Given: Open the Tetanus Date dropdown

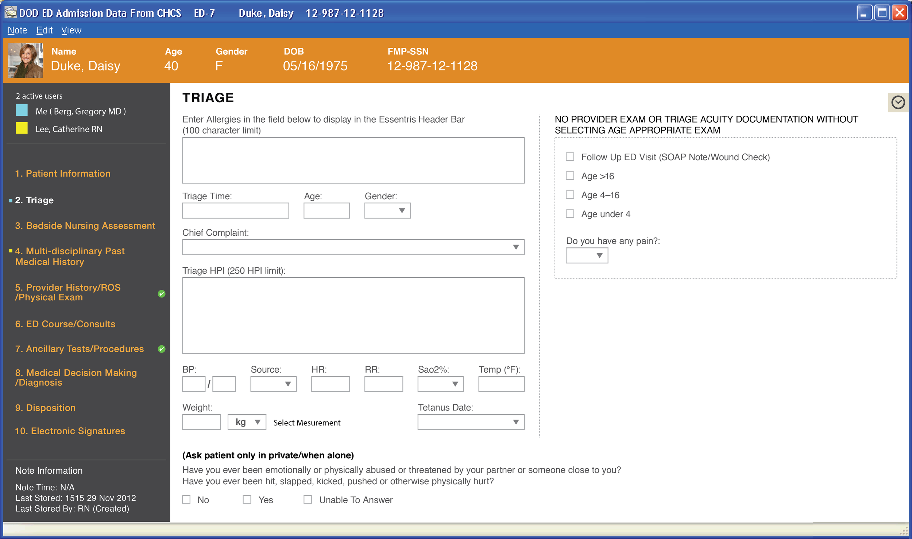Looking at the screenshot, I should pyautogui.click(x=516, y=422).
